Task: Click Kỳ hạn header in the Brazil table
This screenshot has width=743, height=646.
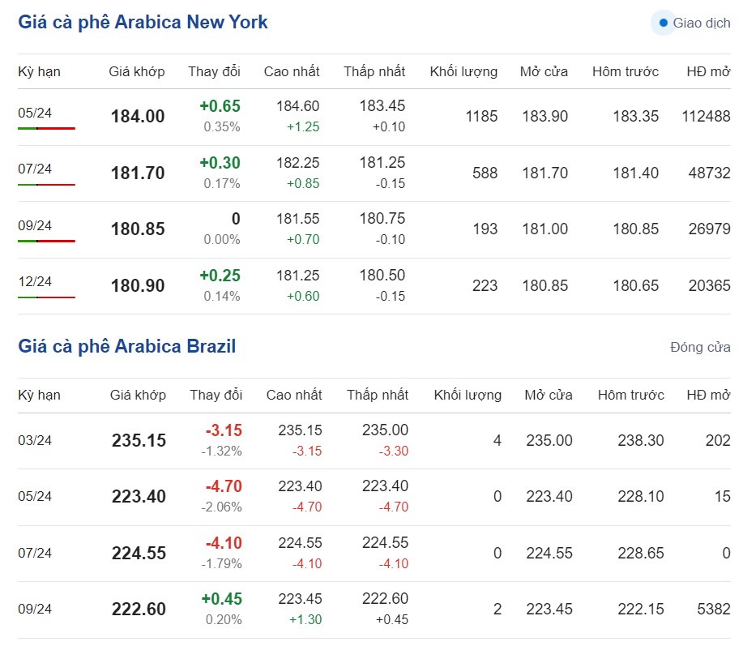Action: [x=39, y=395]
